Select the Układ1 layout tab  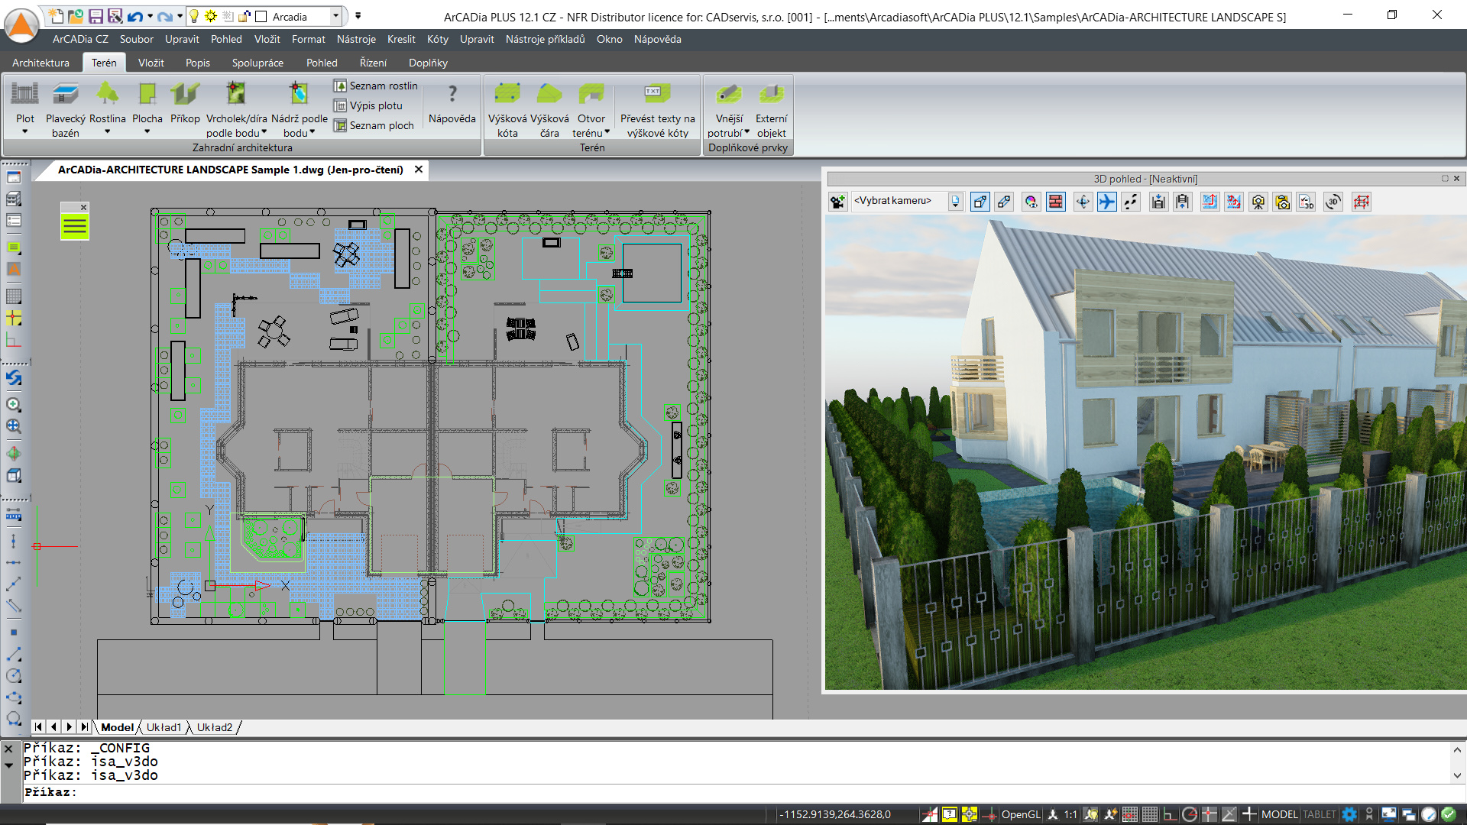pyautogui.click(x=164, y=727)
